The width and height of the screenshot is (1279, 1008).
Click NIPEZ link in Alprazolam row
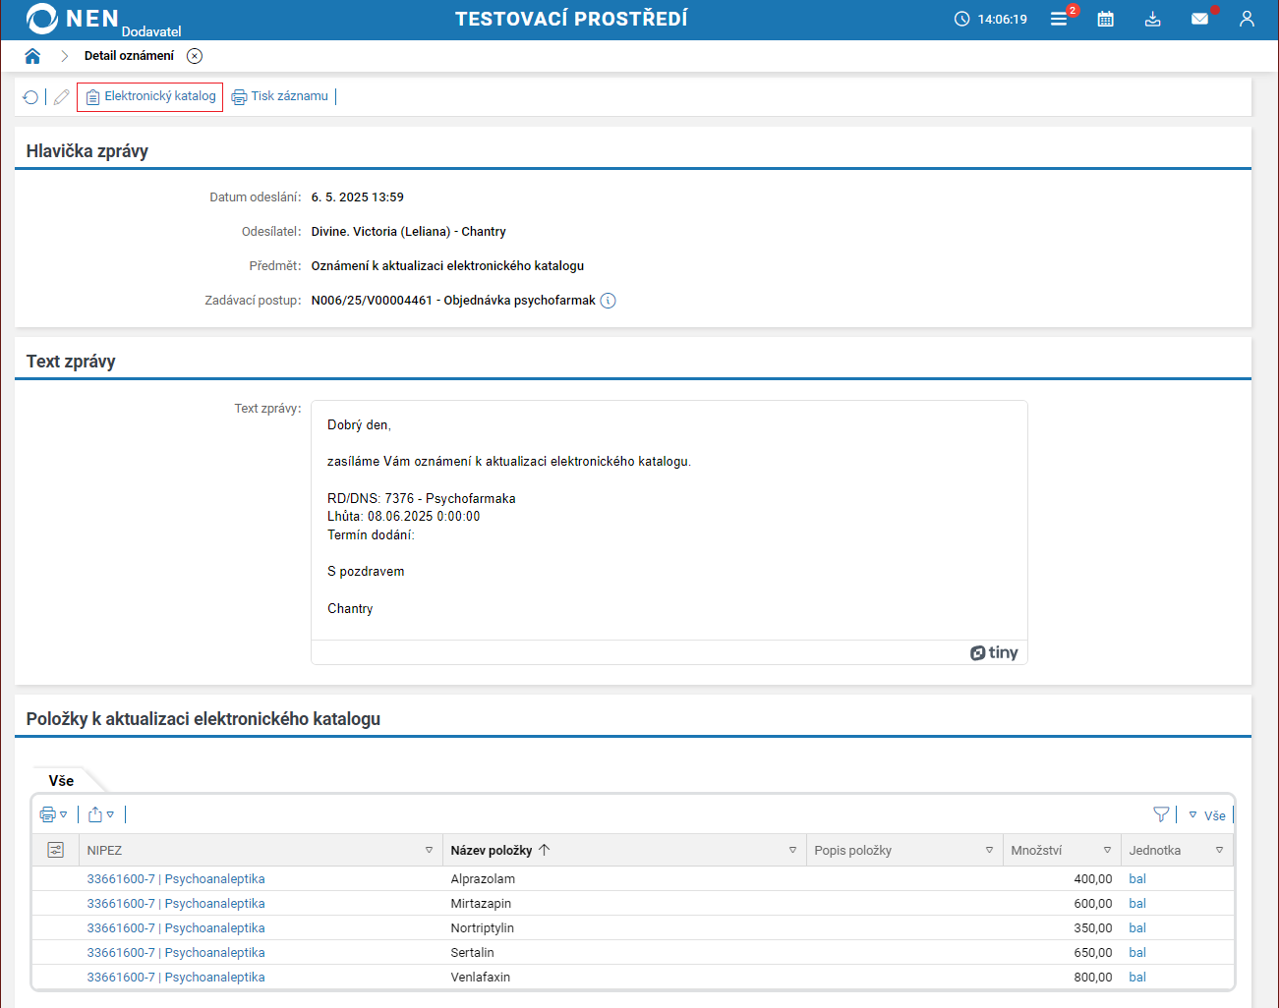click(175, 879)
